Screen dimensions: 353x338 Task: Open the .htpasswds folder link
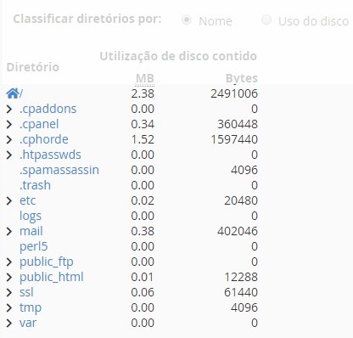point(50,155)
